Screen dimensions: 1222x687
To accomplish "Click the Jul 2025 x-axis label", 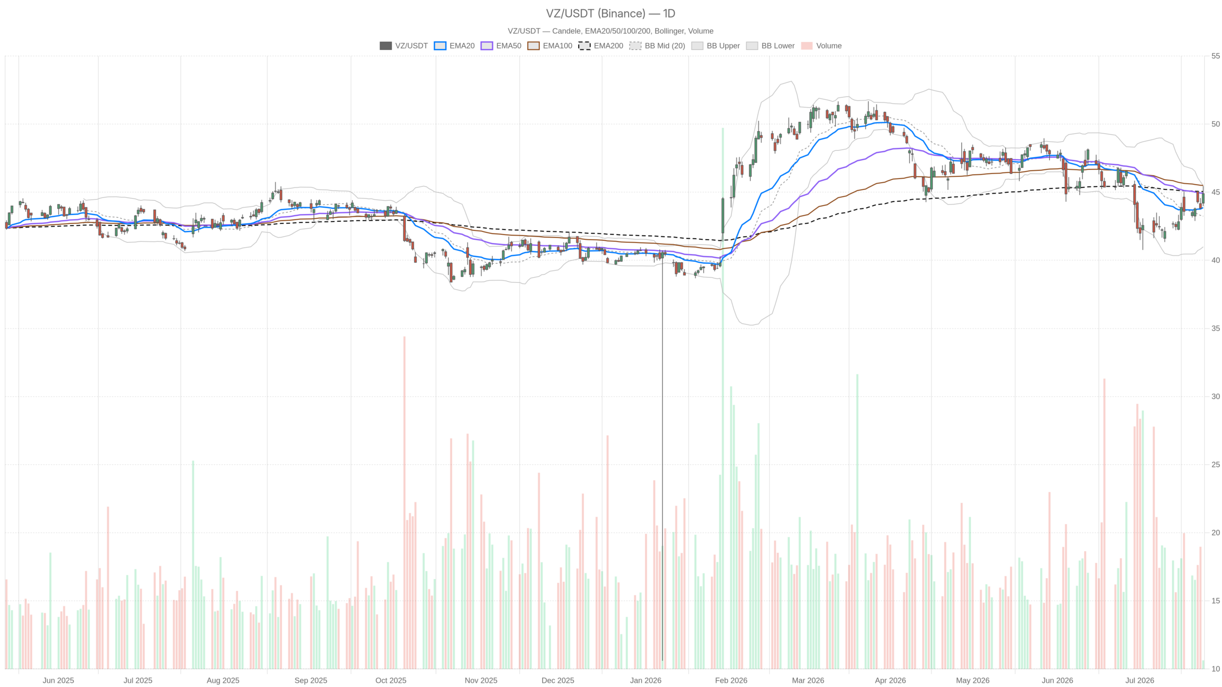I will (138, 680).
